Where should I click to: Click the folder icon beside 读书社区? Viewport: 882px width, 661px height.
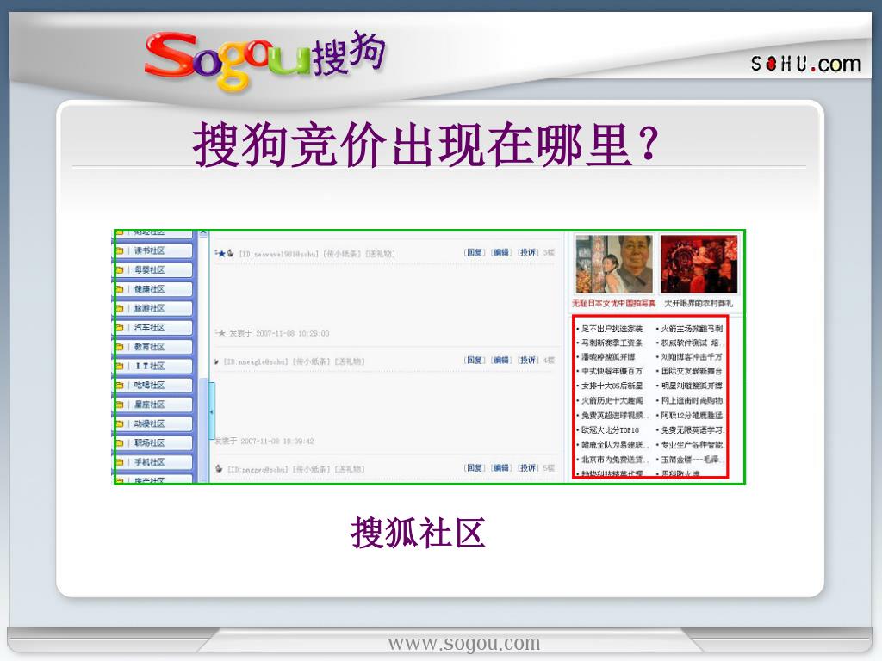point(120,250)
